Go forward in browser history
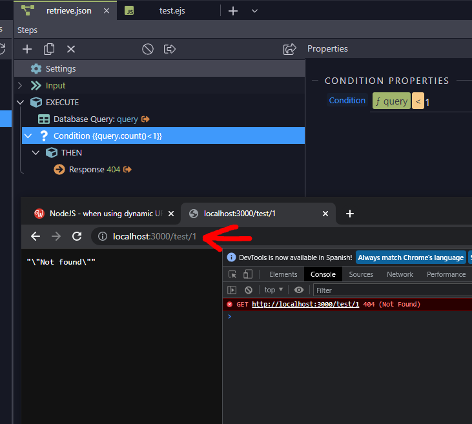Viewport: 472px width, 424px height. point(56,236)
